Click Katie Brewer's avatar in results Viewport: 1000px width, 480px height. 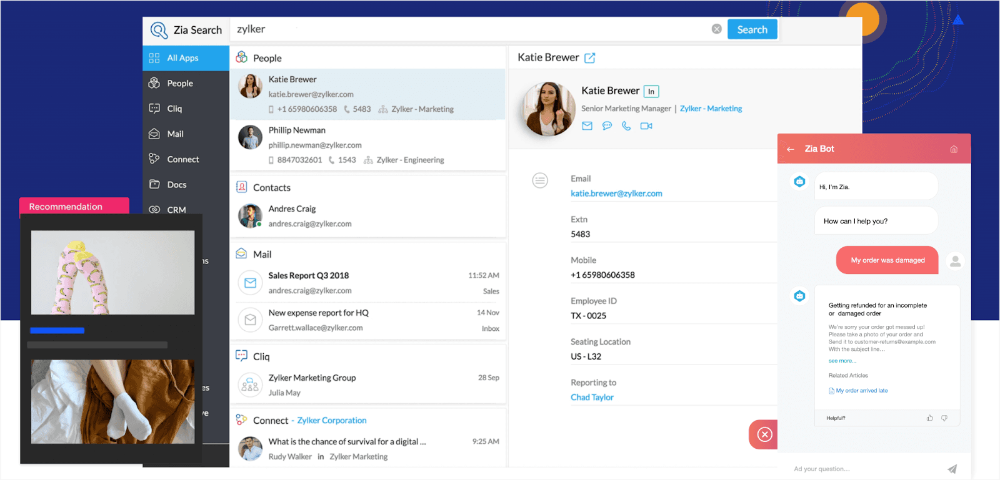click(250, 86)
